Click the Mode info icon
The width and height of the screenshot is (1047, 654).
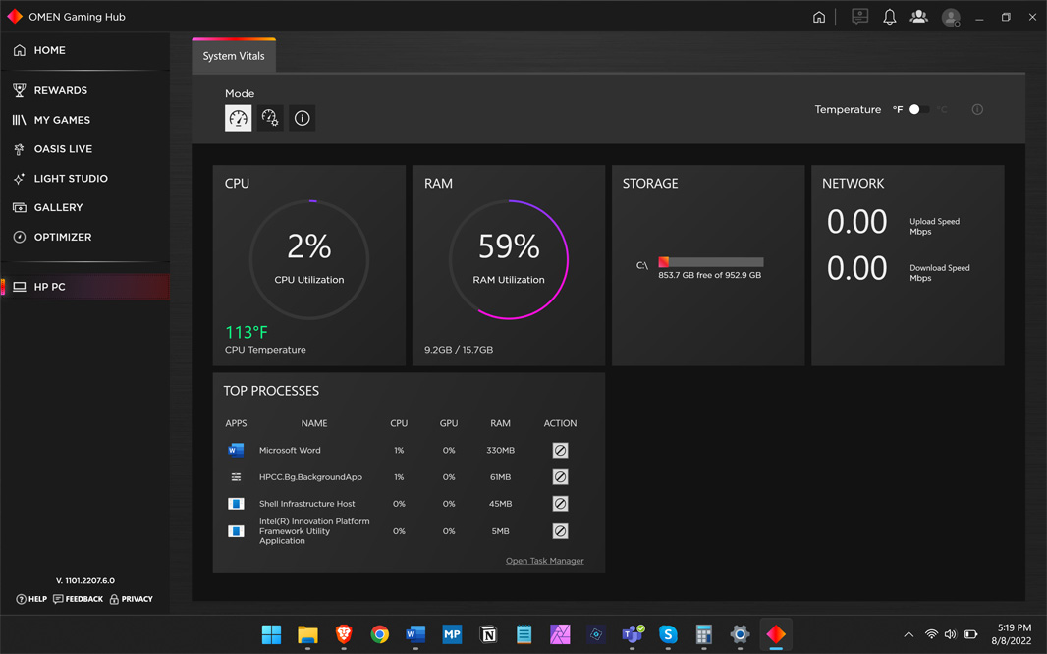point(303,118)
